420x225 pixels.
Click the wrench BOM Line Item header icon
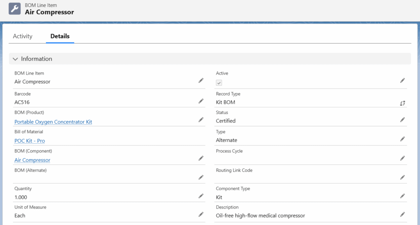pyautogui.click(x=15, y=9)
